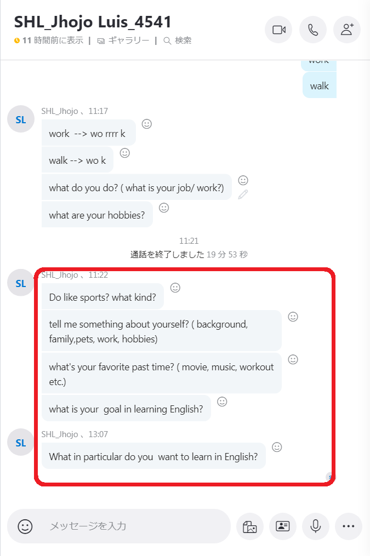Click the SL avatar beside the 11:17 messages
The image size is (370, 556).
tap(21, 119)
